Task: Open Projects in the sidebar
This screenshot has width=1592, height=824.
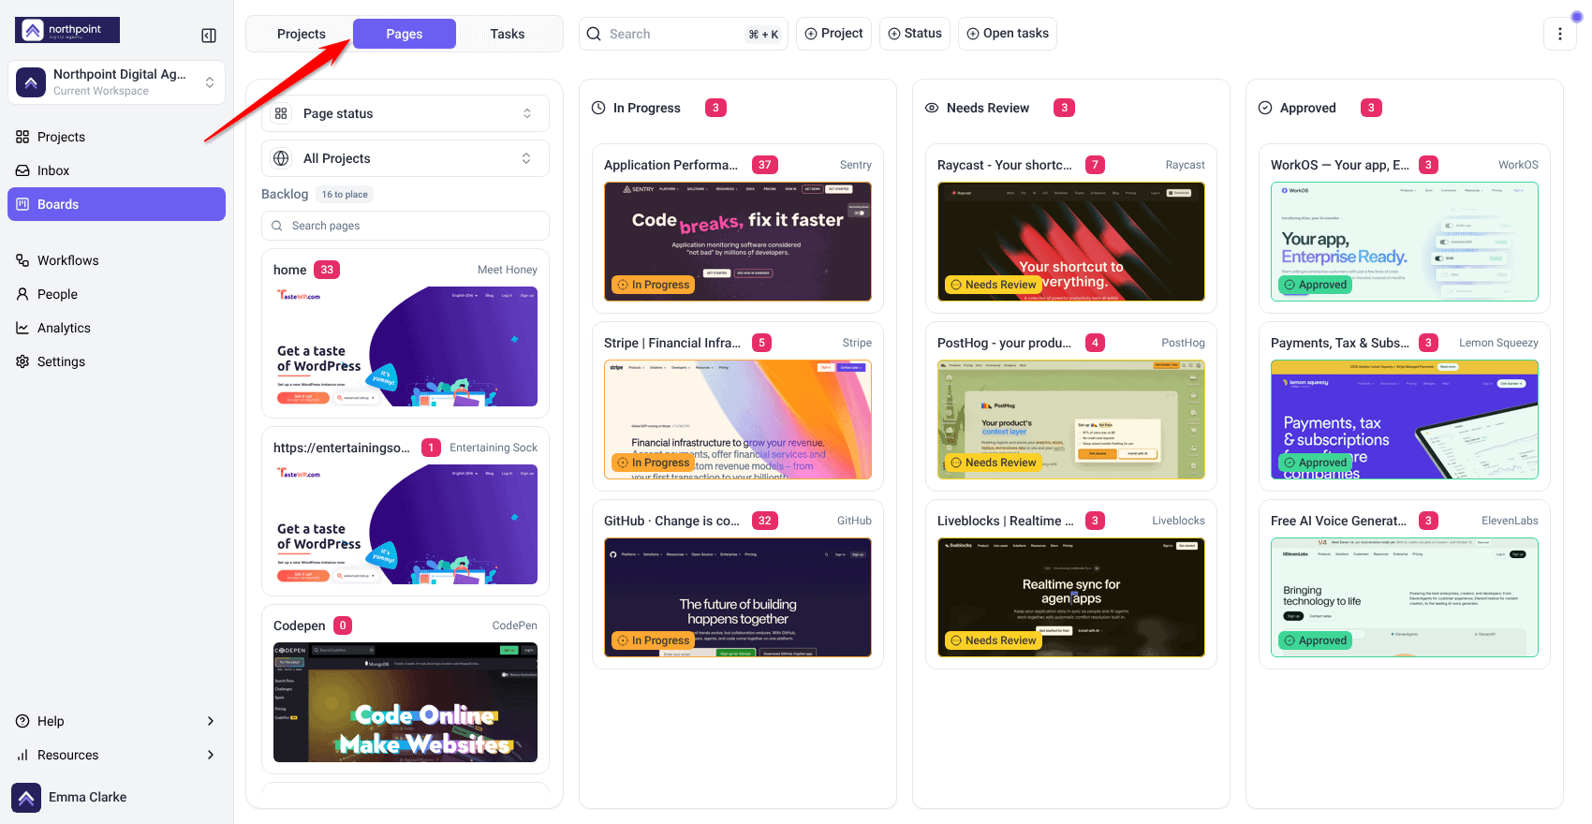Action: [116, 137]
